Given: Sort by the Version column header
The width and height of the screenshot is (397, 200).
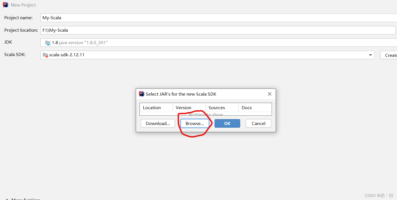Looking at the screenshot, I should pyautogui.click(x=189, y=107).
